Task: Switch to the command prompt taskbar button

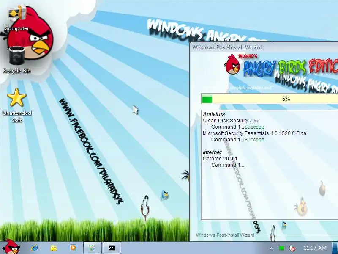Action: pyautogui.click(x=112, y=248)
